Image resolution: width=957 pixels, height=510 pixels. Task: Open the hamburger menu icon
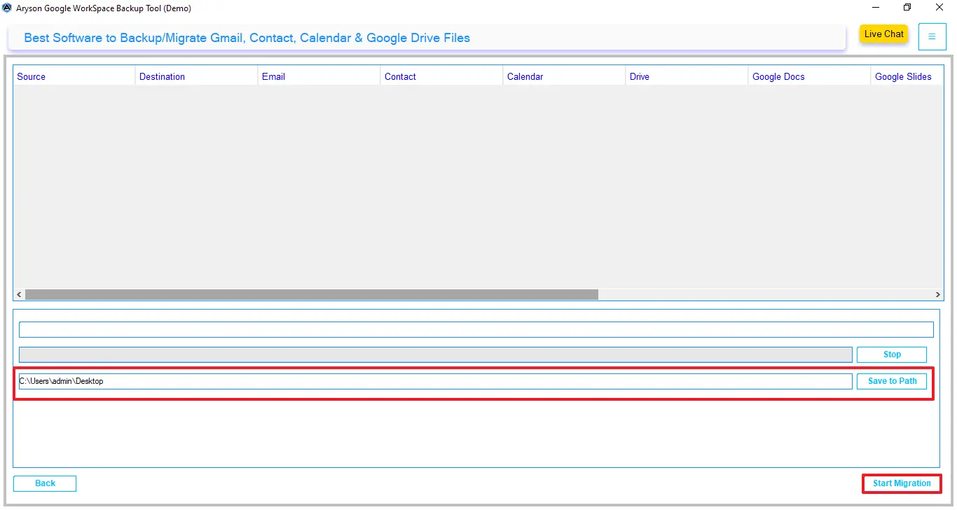(932, 36)
